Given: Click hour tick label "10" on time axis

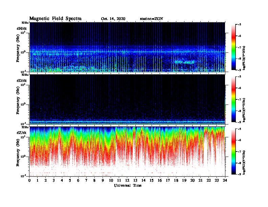Looking at the screenshot, I should (x=111, y=181).
